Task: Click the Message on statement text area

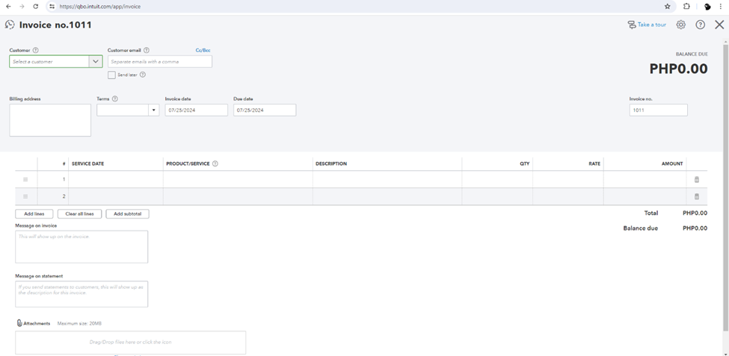Action: [x=81, y=294]
